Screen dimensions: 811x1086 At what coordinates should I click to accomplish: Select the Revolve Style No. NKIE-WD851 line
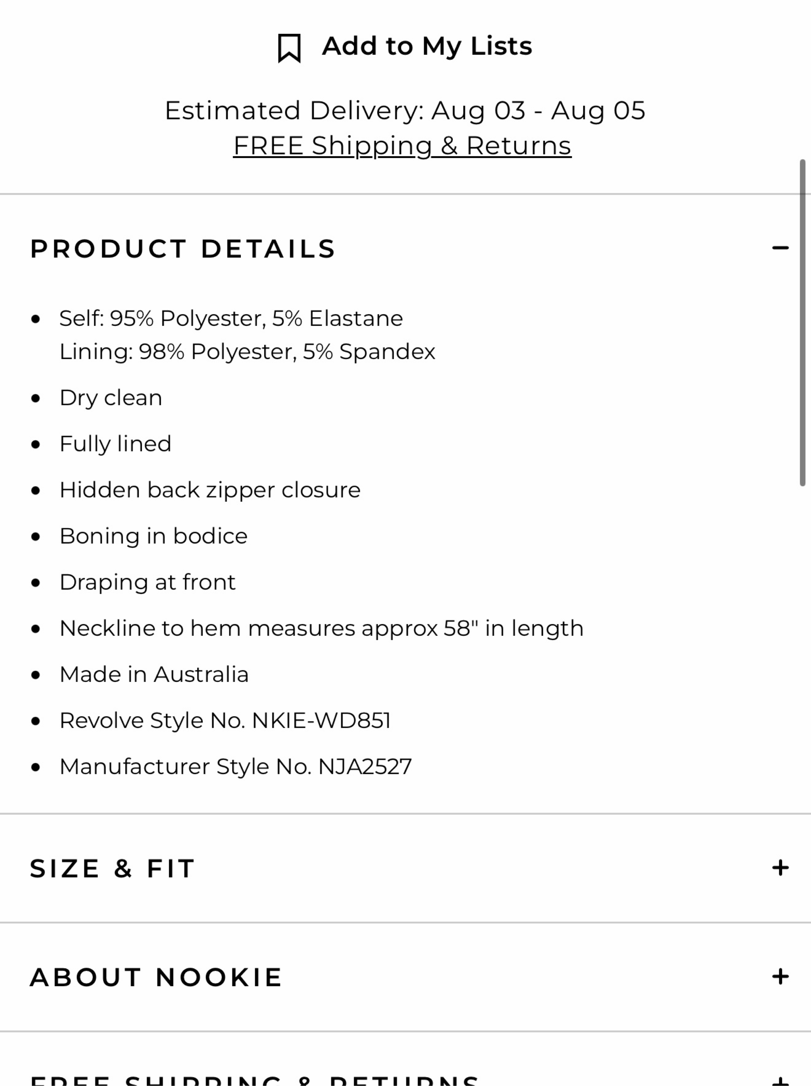pyautogui.click(x=225, y=721)
